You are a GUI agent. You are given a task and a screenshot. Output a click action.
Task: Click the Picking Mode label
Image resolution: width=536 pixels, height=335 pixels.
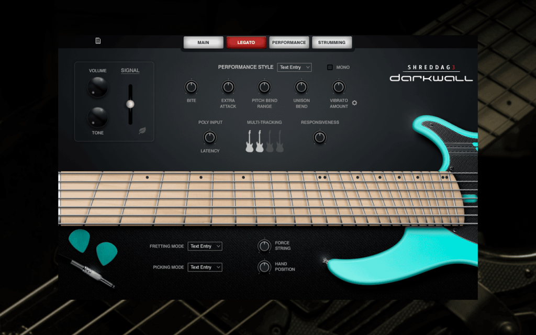(x=169, y=267)
